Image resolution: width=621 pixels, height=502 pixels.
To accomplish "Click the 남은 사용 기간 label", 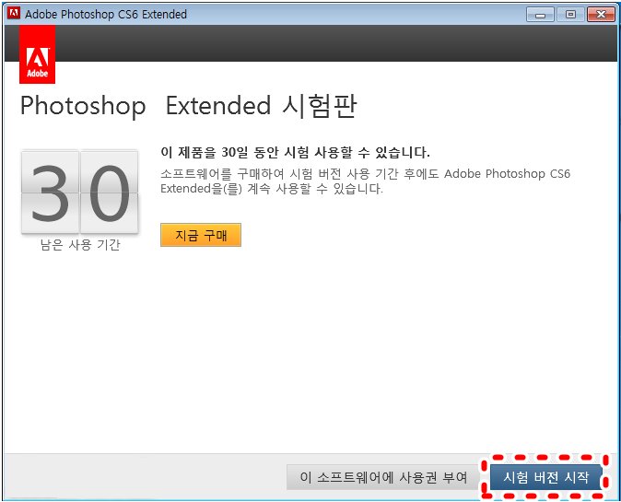I will click(x=80, y=245).
